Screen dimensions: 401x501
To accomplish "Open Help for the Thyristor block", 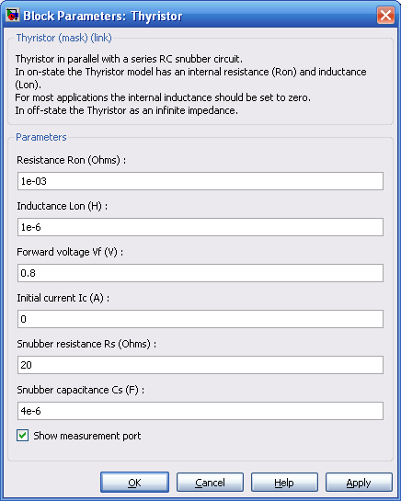I will point(284,482).
